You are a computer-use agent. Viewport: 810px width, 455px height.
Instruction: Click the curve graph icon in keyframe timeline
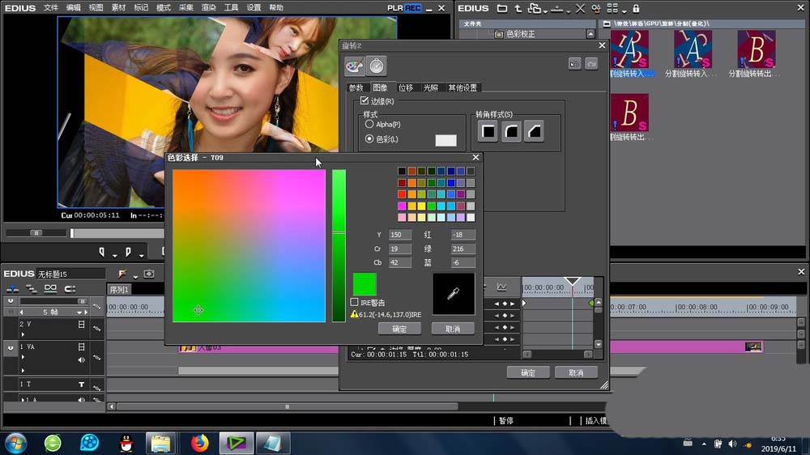(501, 287)
